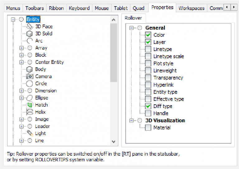Tick the Effective type checkbox

click(148, 99)
